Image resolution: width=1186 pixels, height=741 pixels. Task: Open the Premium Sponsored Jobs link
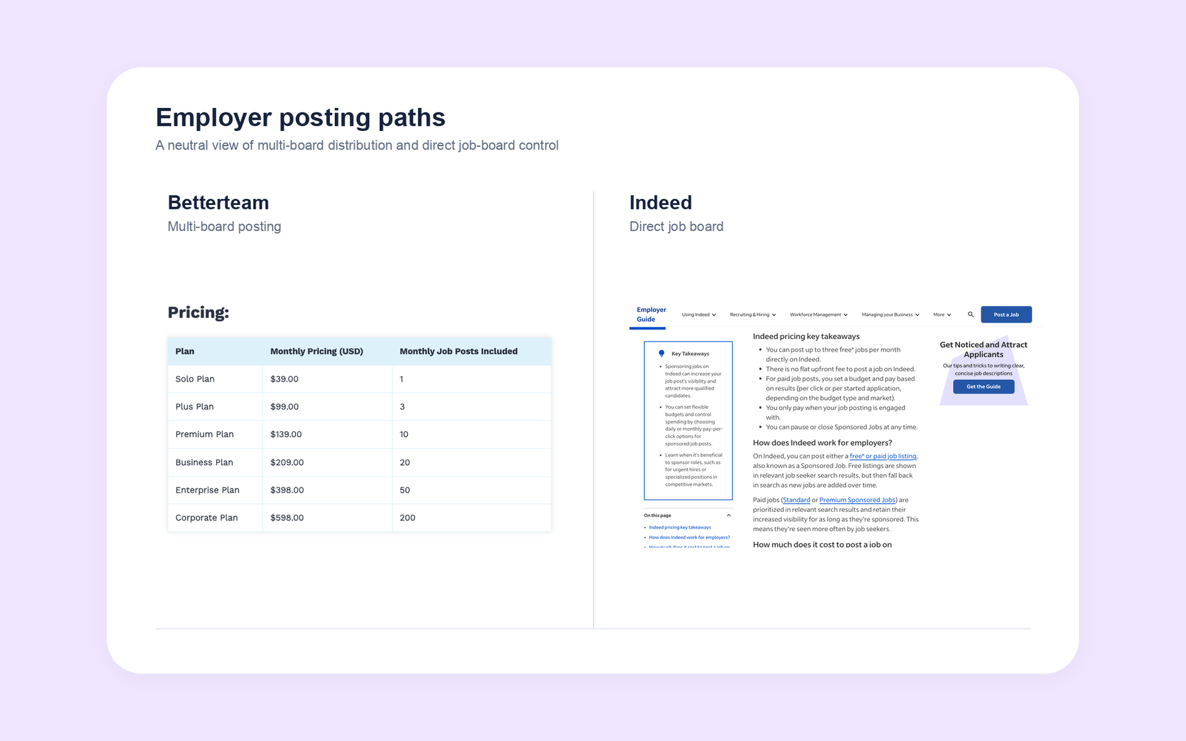857,500
